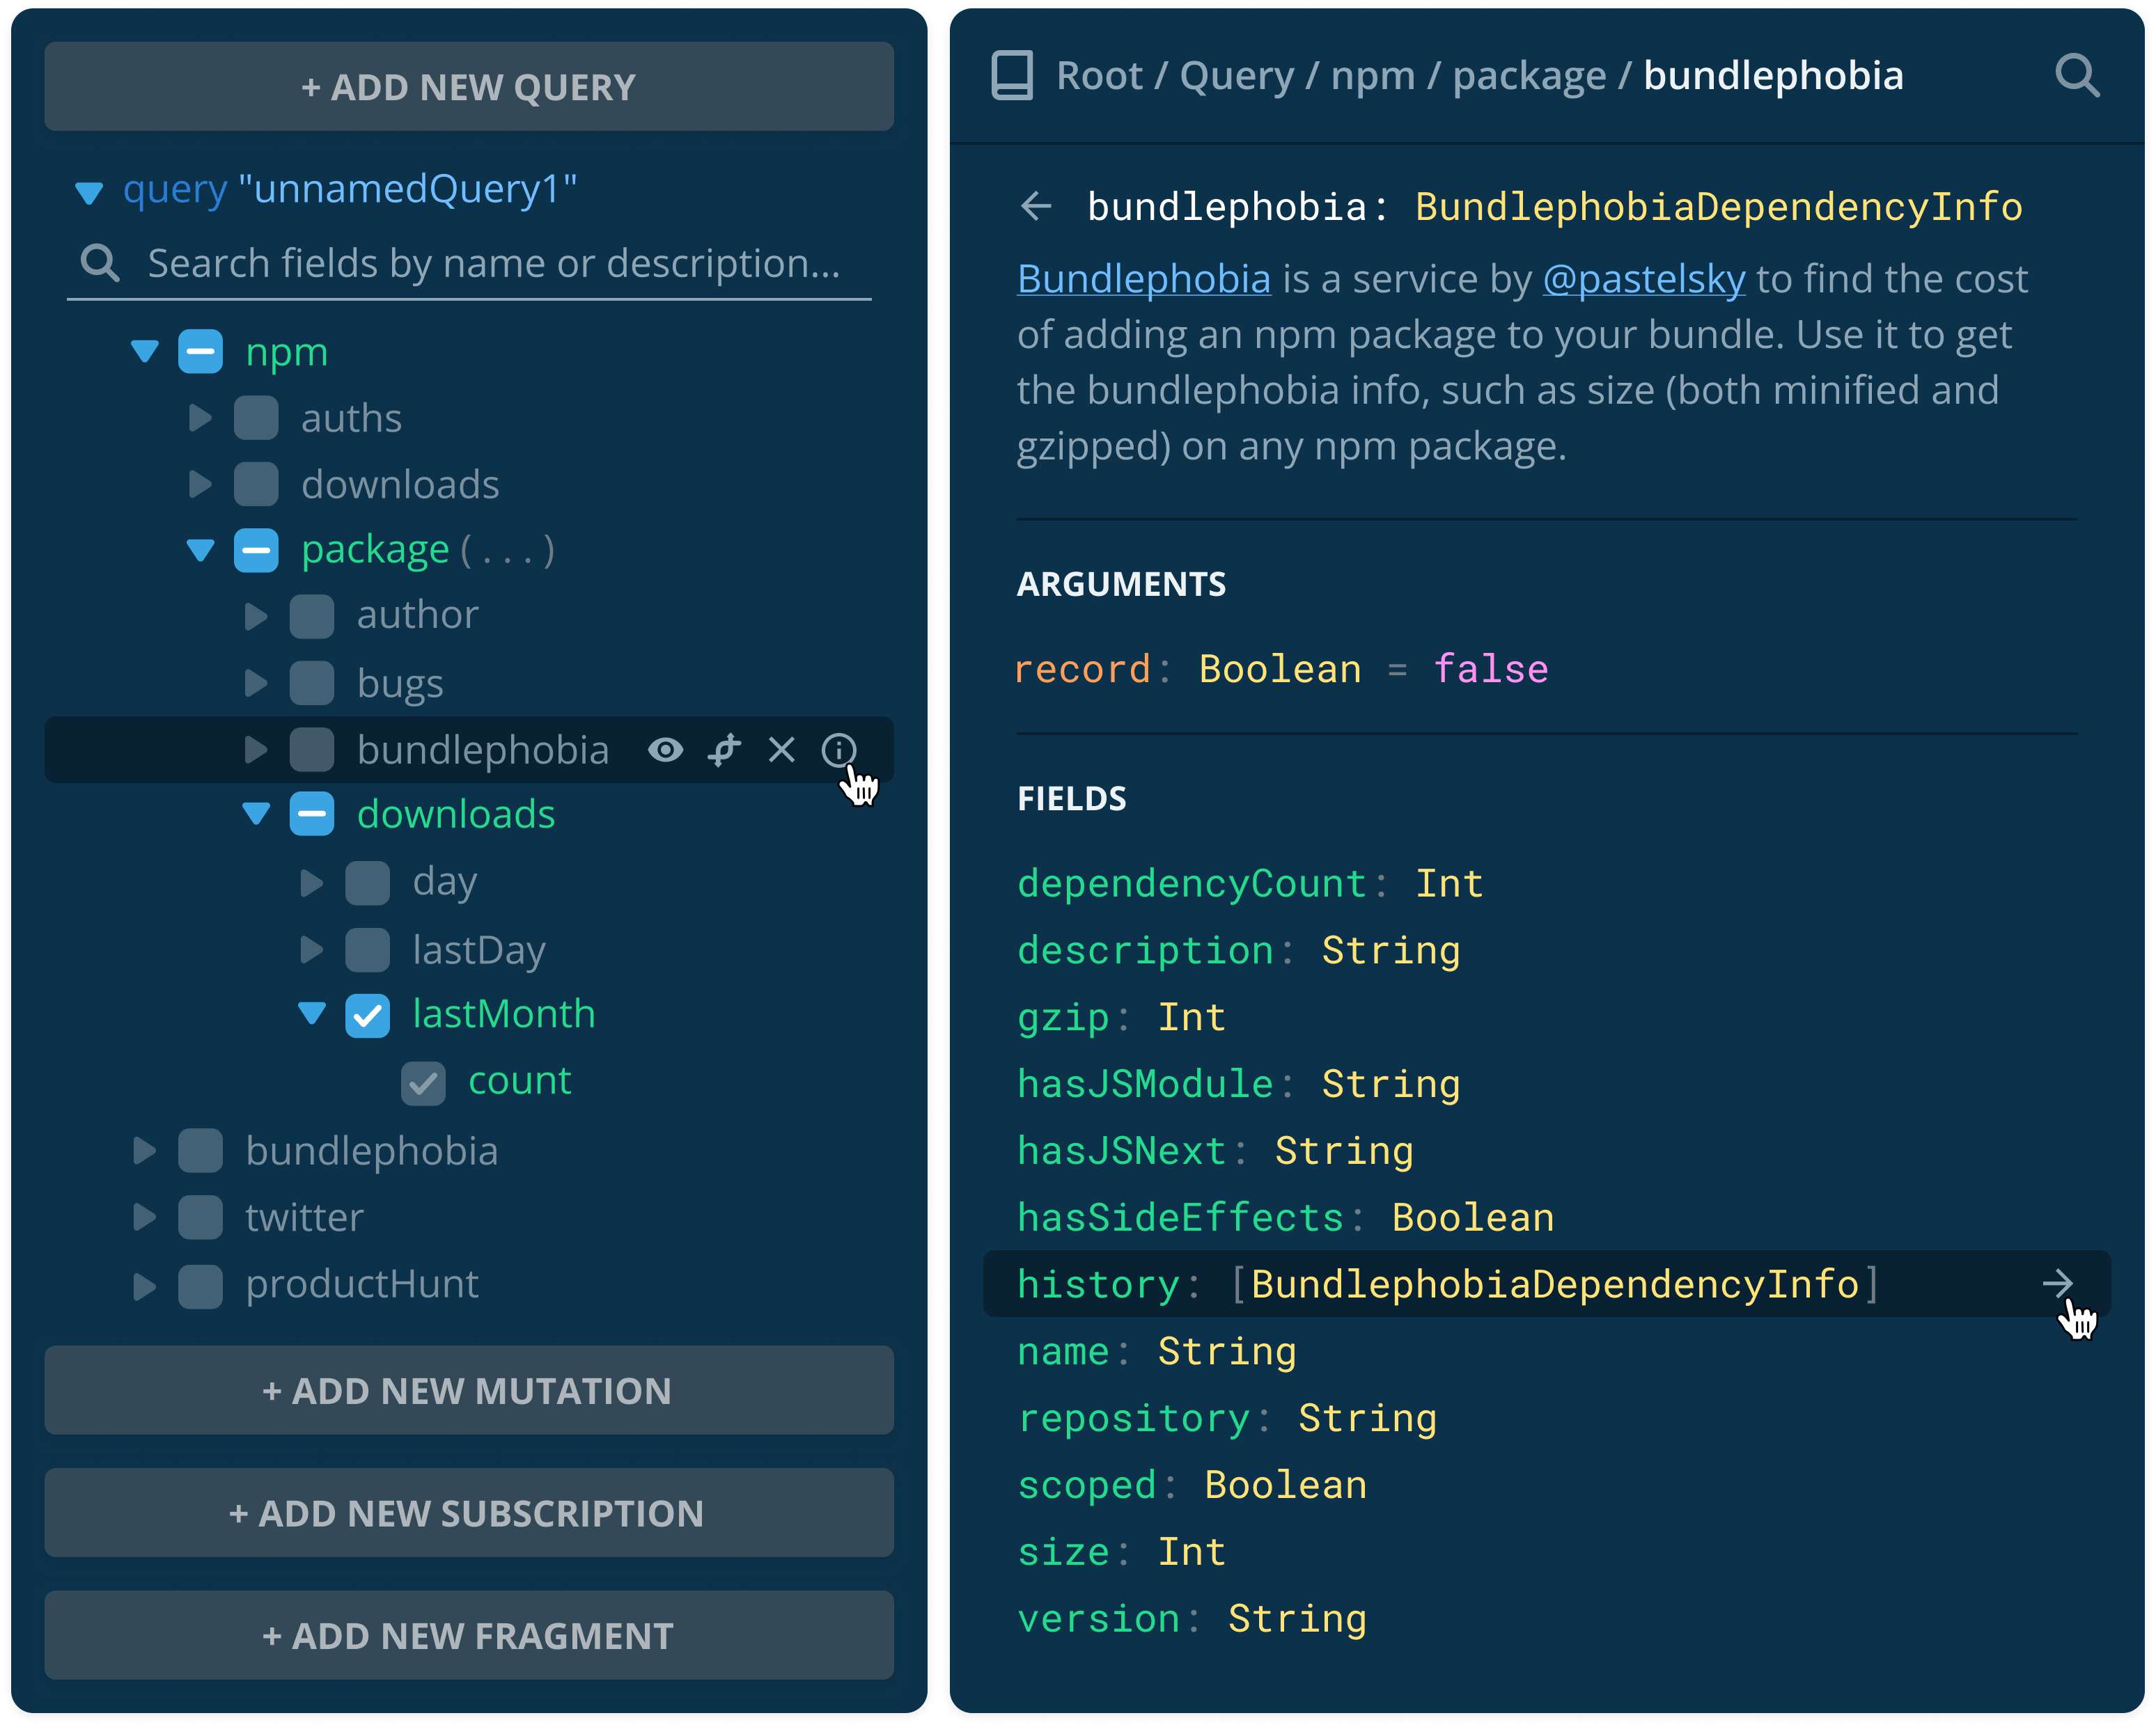This screenshot has height=1727, width=2156.
Task: Click the repository field
Action: point(1133,1418)
